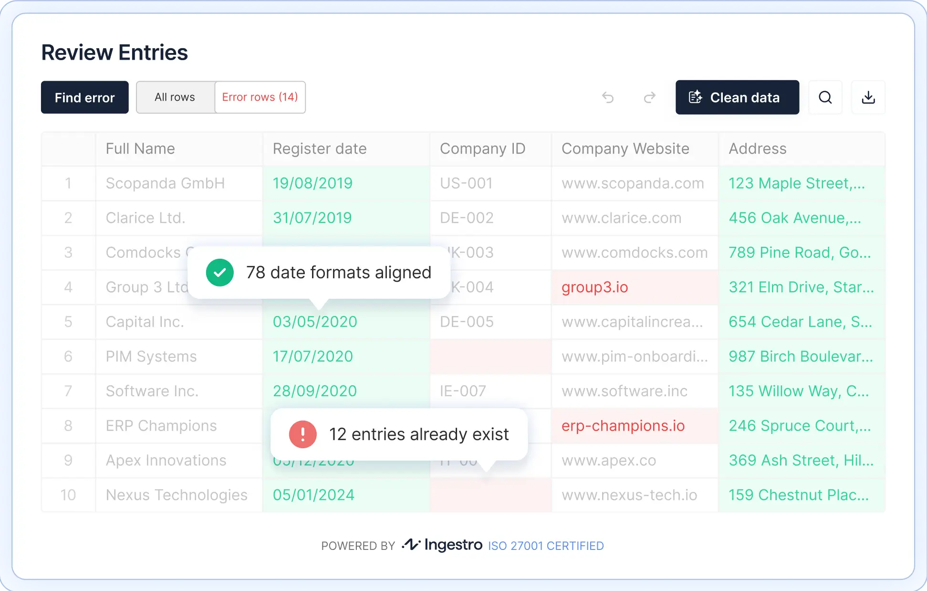The width and height of the screenshot is (927, 591).
Task: Click the sparkle icon in Clean data
Action: tap(695, 97)
